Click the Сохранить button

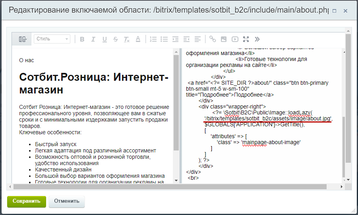coord(27,202)
